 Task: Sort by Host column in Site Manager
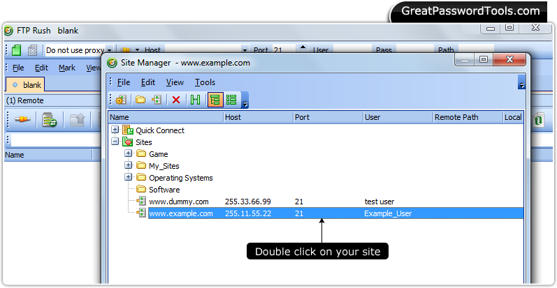click(259, 117)
